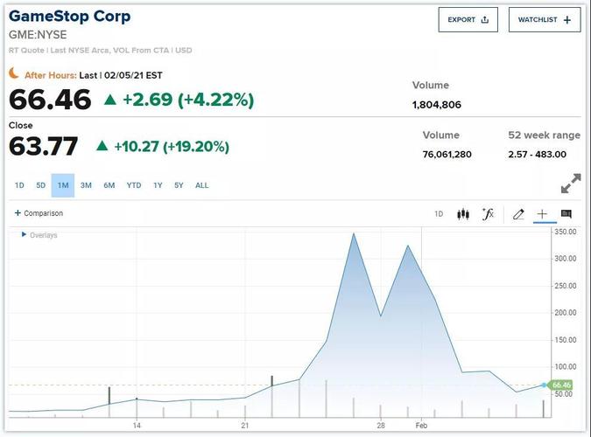This screenshot has height=437, width=591.
Task: Click the close volume 76,061,280
Action: pos(447,155)
